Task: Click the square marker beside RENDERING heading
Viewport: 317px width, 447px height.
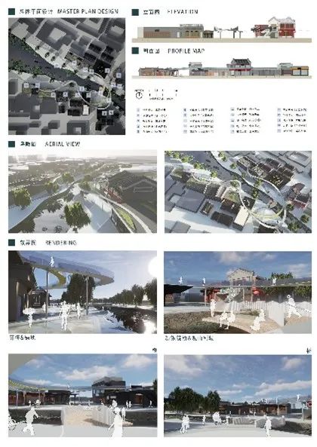Action: 11,243
